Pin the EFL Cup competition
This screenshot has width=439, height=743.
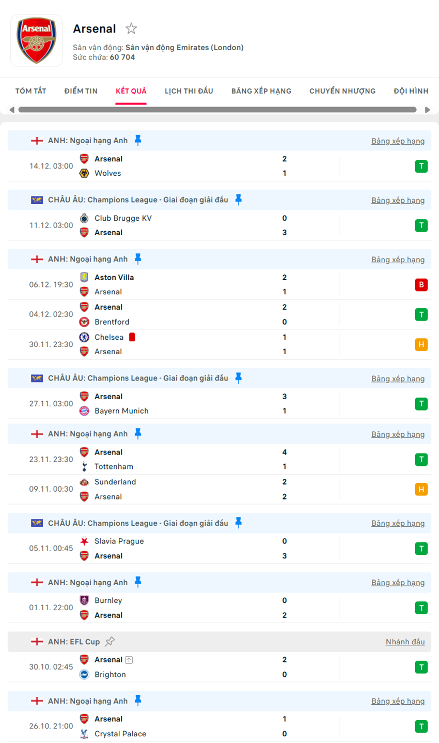tap(109, 642)
